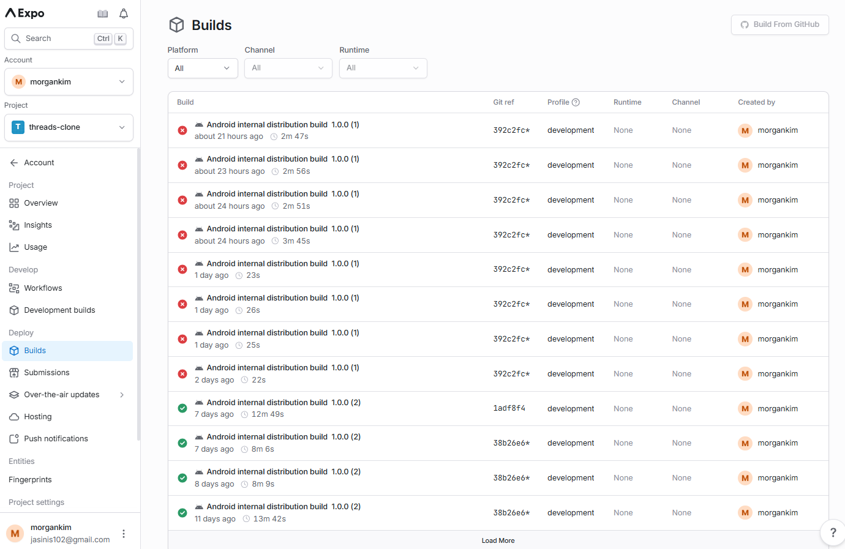Click failed status icon of 2m 47s build
The image size is (845, 549).
pyautogui.click(x=182, y=130)
